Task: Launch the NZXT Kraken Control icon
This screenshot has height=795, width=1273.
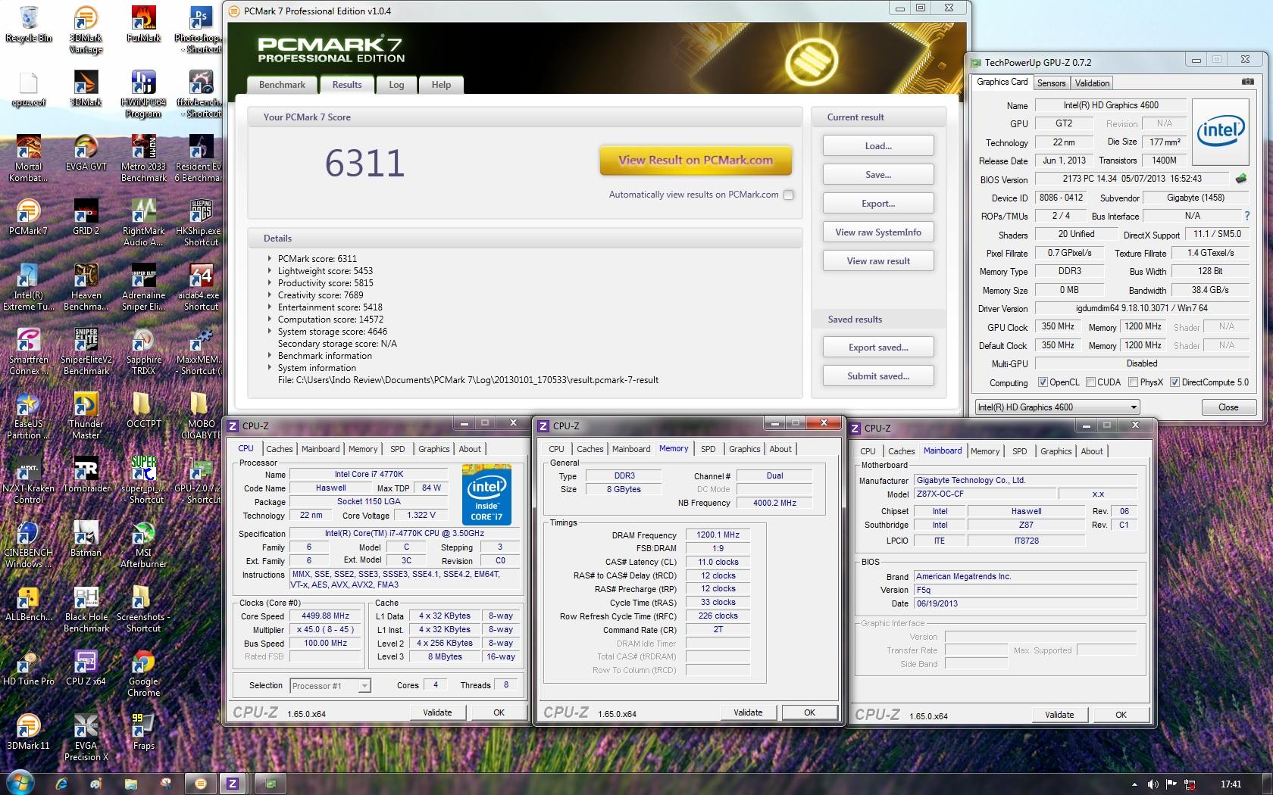Action: tap(28, 480)
